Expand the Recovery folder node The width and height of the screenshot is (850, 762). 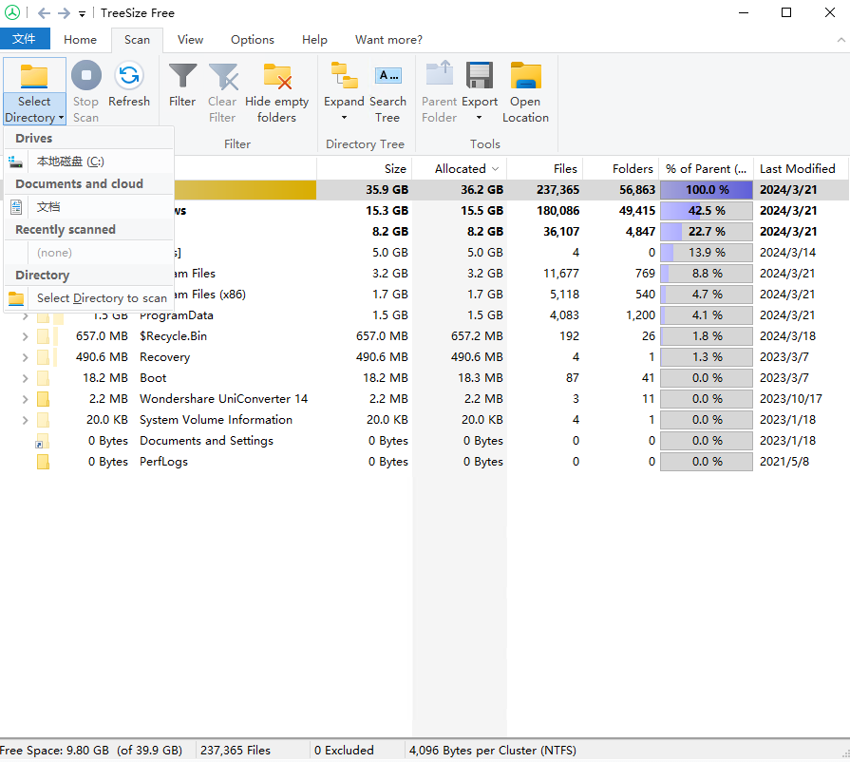[26, 357]
